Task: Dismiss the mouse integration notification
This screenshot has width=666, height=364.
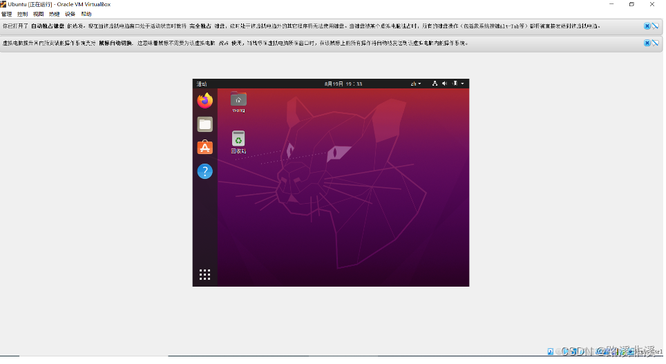Action: [x=647, y=43]
